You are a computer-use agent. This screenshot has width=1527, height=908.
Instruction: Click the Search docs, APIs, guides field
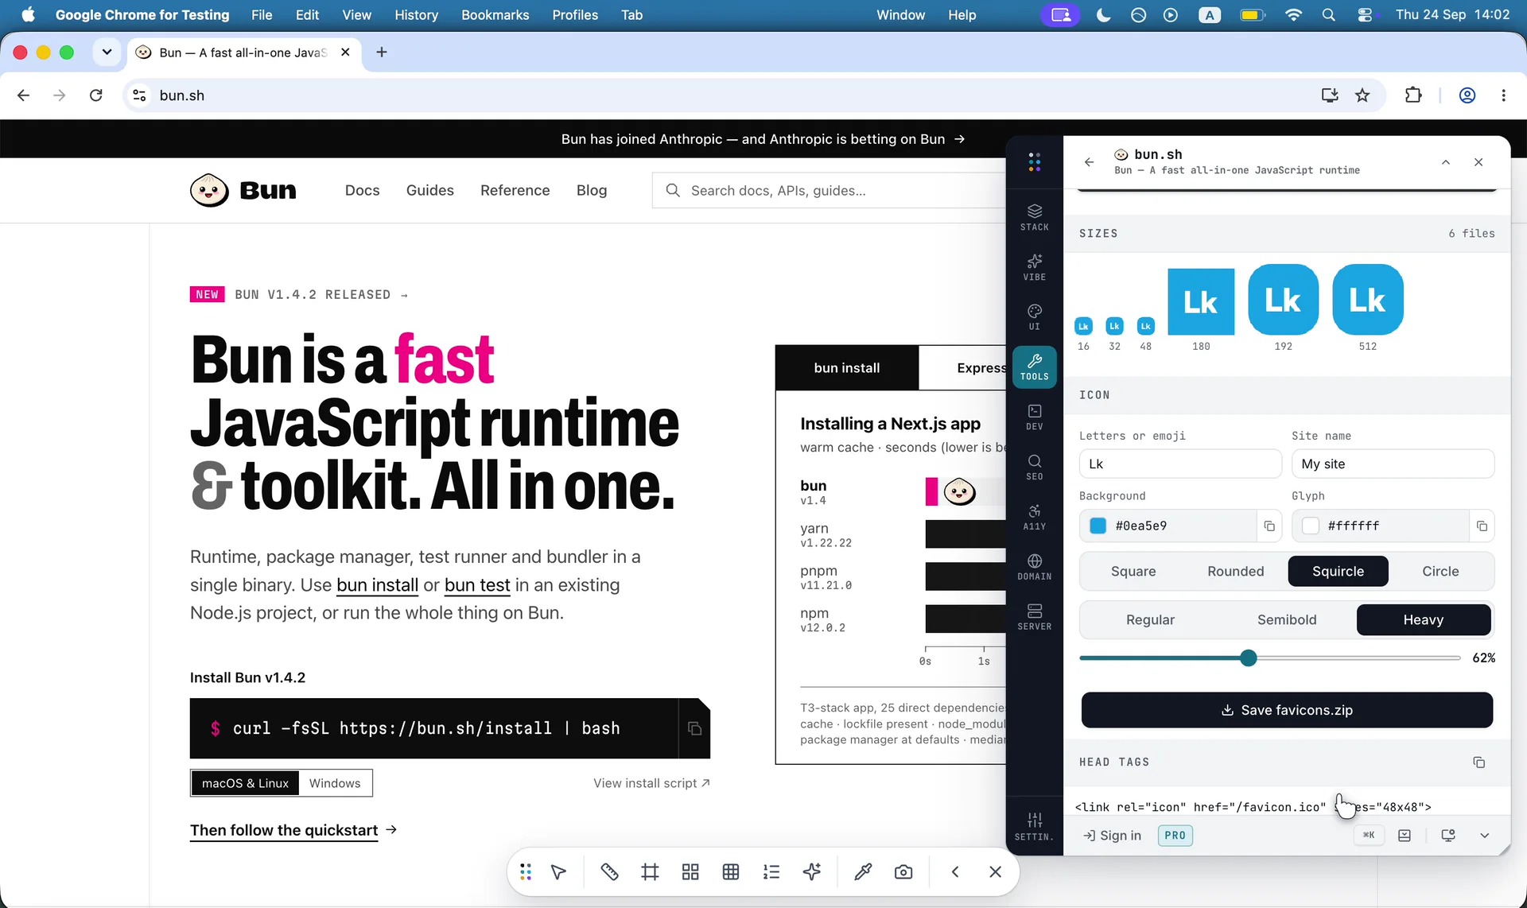829,191
